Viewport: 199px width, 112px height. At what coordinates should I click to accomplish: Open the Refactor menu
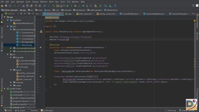[x=44, y=2]
